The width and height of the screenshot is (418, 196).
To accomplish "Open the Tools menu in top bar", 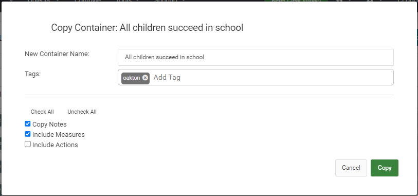I will click(x=128, y=1).
